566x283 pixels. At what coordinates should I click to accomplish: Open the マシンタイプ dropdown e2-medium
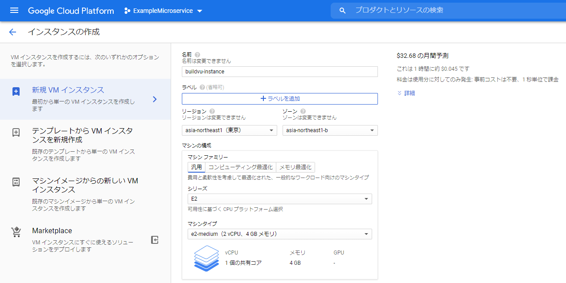click(280, 234)
